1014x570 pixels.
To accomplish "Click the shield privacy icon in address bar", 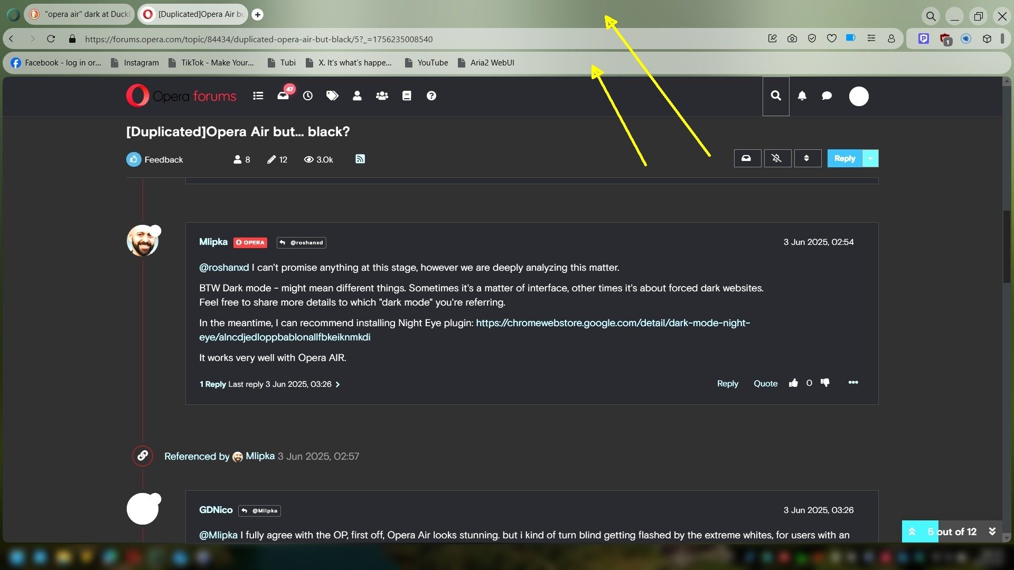I will click(x=812, y=39).
